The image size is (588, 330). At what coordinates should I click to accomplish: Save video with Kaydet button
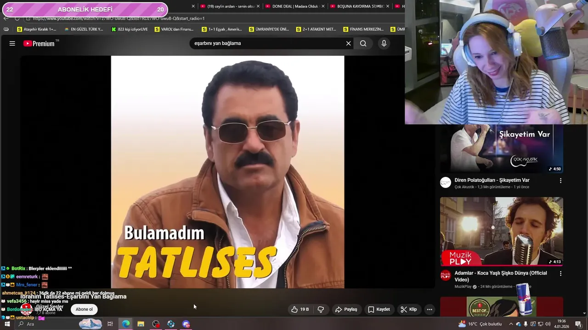pos(379,309)
